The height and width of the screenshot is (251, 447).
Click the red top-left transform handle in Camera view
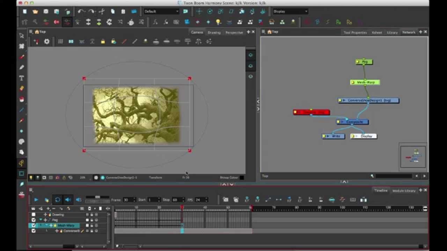(x=84, y=78)
